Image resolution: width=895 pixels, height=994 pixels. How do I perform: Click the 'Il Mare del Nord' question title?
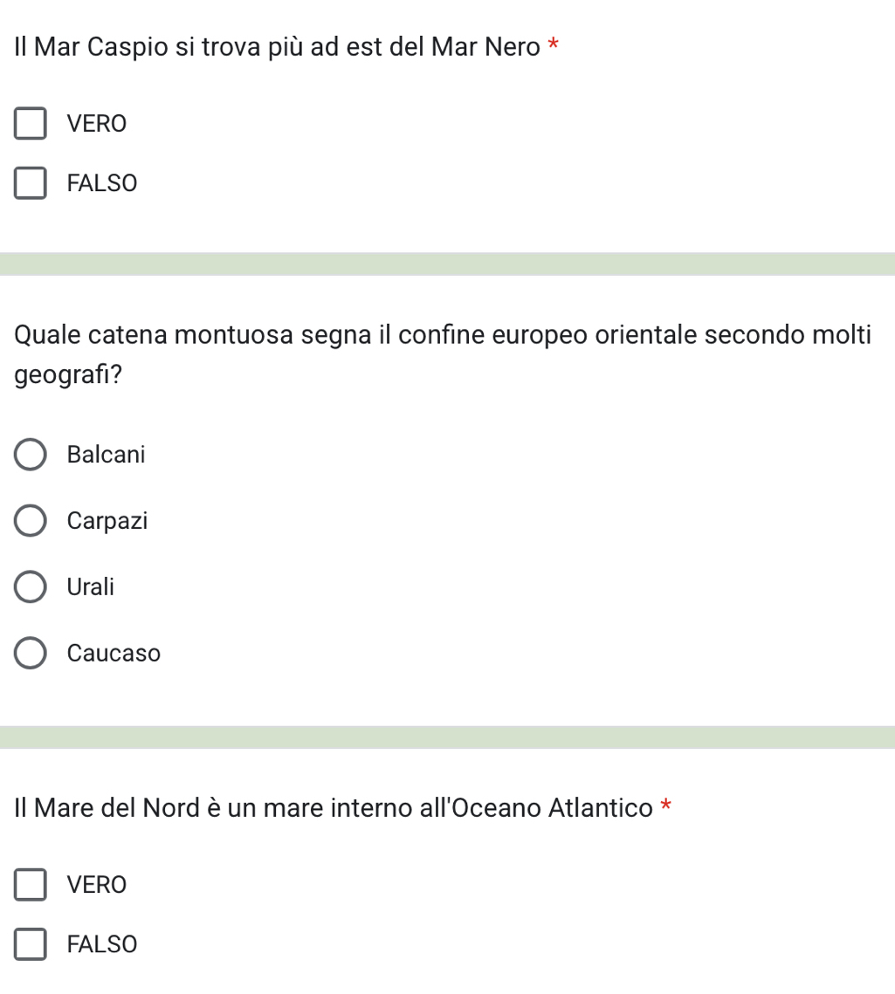tap(334, 808)
